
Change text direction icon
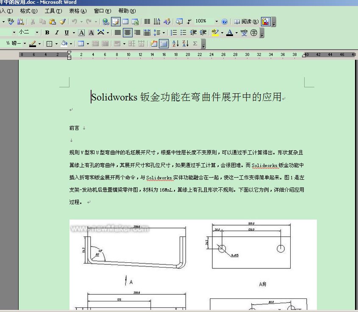click(157, 22)
